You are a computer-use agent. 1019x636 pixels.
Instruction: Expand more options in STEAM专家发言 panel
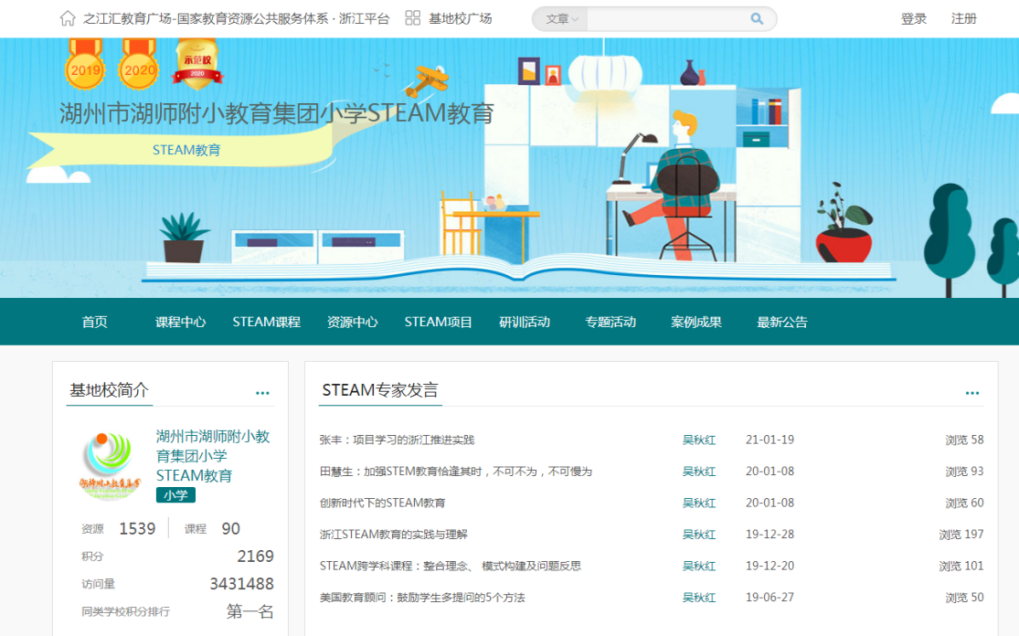972,393
